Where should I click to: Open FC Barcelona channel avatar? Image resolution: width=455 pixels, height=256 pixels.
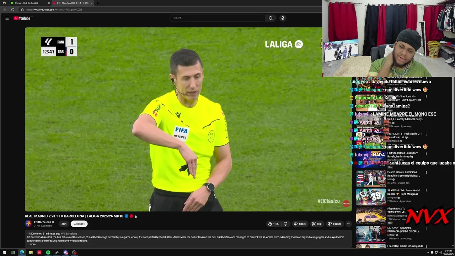coord(28,224)
